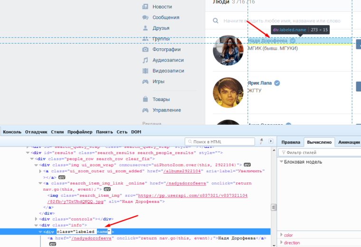Collapse the div class="info" node
The height and width of the screenshot is (247, 361).
pyautogui.click(x=37, y=225)
